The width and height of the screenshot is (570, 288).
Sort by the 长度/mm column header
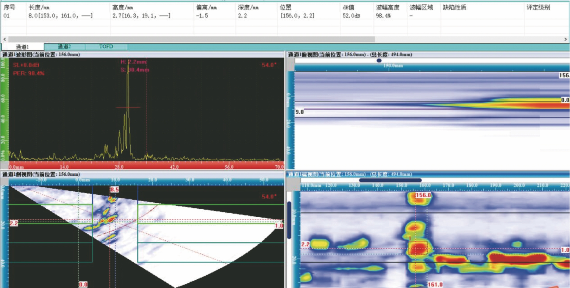[x=39, y=7]
